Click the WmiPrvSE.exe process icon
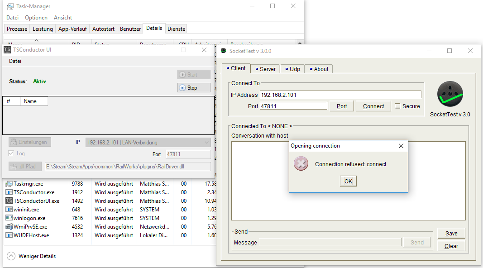 (x=9, y=227)
